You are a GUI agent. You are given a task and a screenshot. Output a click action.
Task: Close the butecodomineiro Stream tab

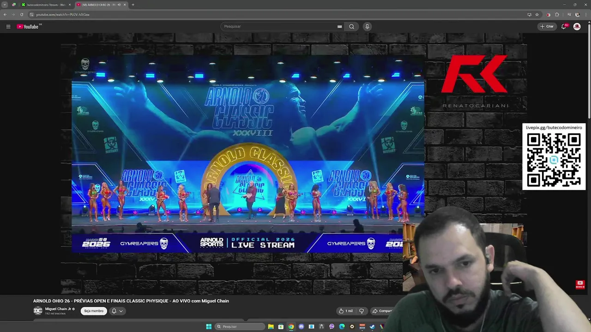[x=70, y=5]
